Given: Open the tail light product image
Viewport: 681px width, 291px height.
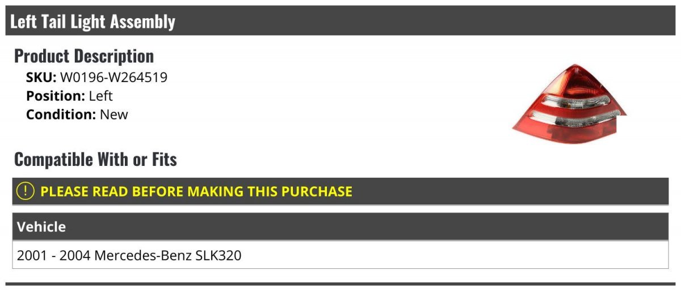Looking at the screenshot, I should pos(569,104).
